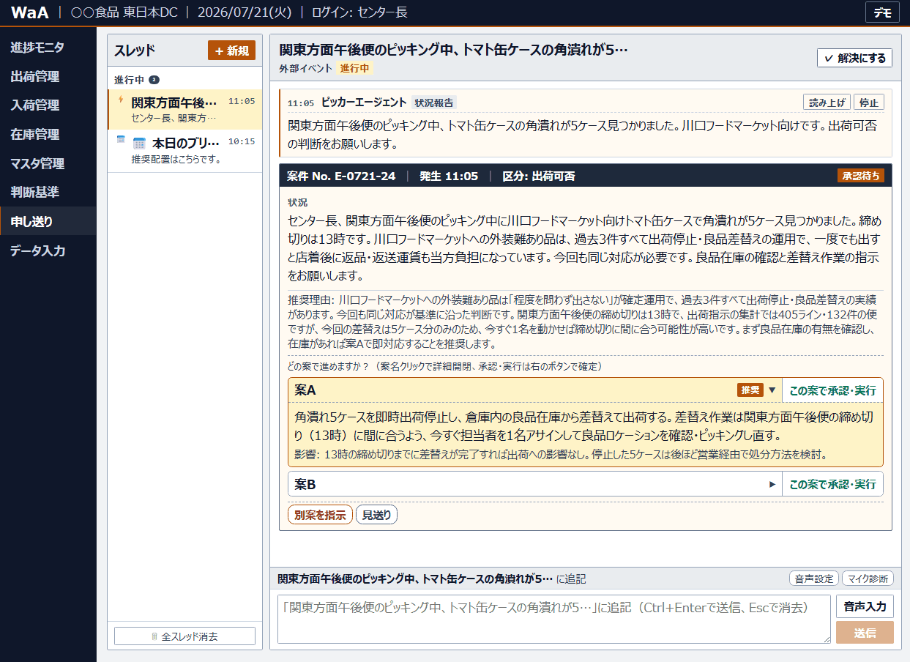The width and height of the screenshot is (910, 662).
Task: Open 入荷管理 in the sidebar
Action: tap(48, 105)
